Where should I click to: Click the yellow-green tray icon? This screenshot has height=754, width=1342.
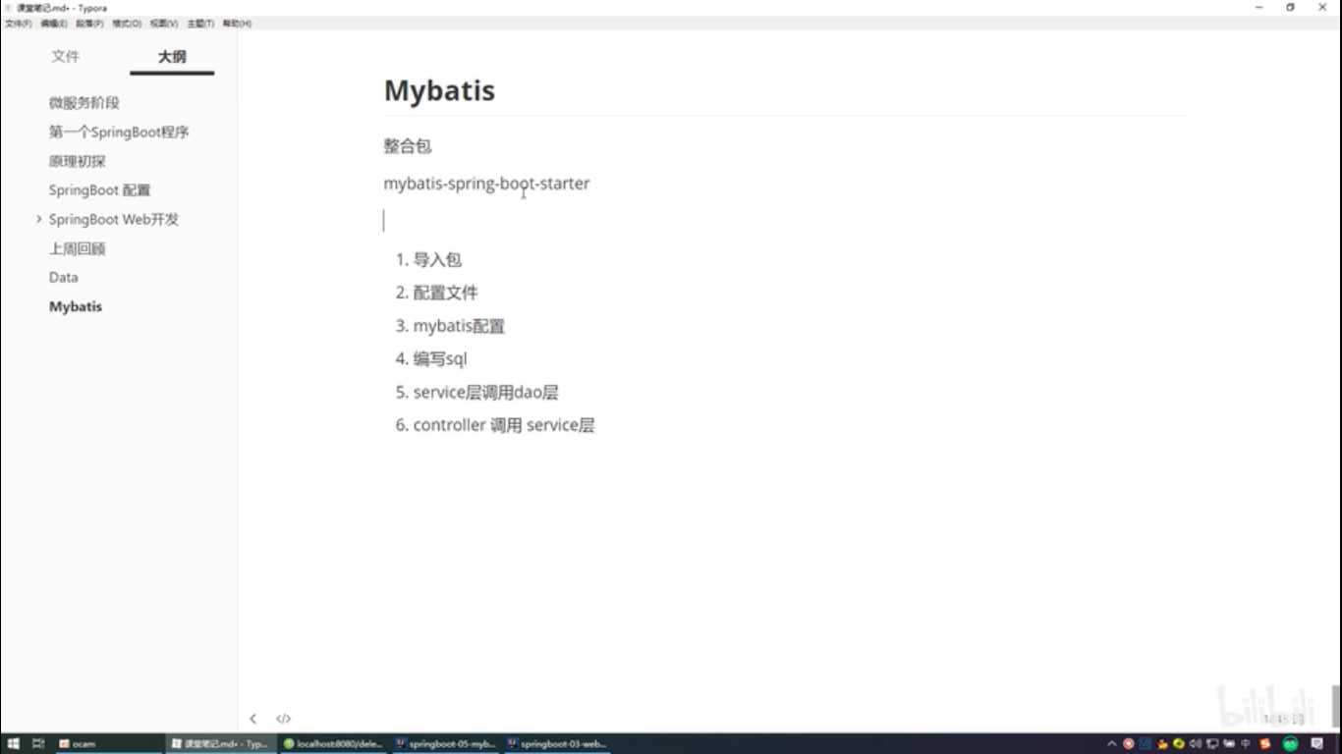1179,744
